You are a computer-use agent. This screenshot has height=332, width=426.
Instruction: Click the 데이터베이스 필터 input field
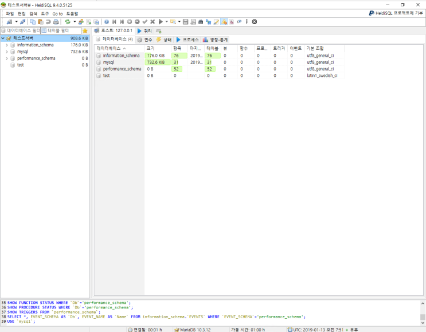point(21,30)
